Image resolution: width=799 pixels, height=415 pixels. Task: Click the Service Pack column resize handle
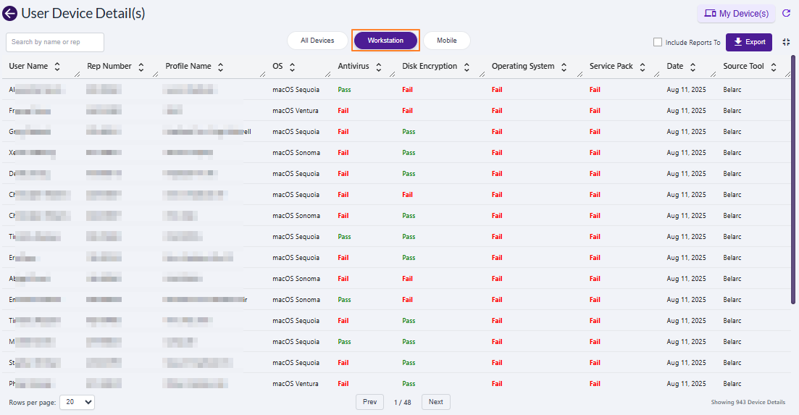point(656,75)
